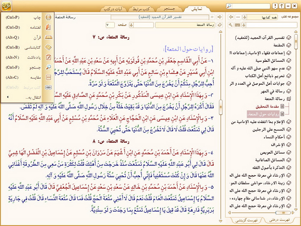The image size is (301, 226).
Task: Select المسائل الطوسية in the book tree
Action: point(270,61)
